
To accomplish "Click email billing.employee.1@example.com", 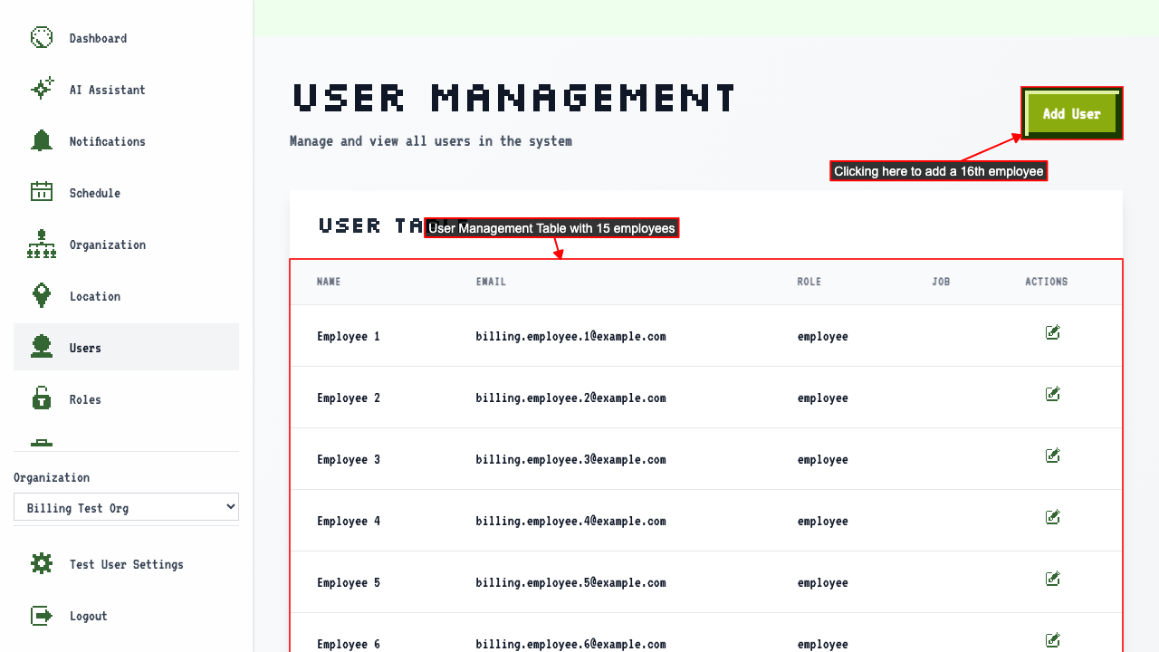I will tap(571, 337).
